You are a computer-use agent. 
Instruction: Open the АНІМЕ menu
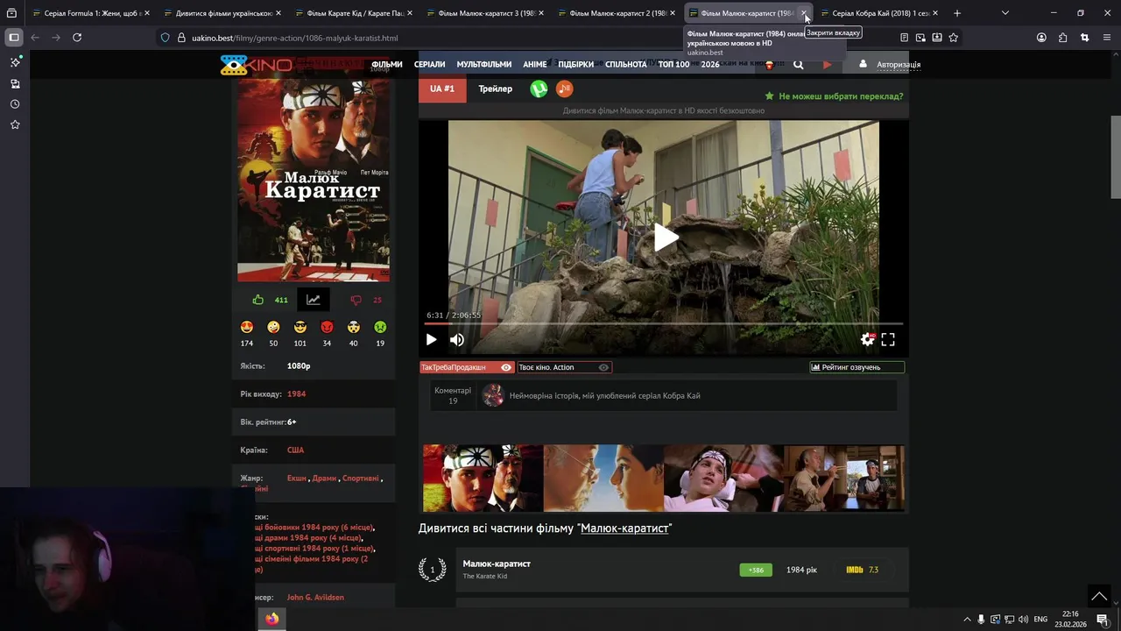pyautogui.click(x=535, y=64)
